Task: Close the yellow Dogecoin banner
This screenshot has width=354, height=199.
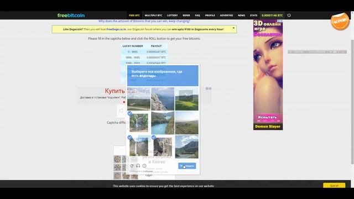Action: (233, 28)
